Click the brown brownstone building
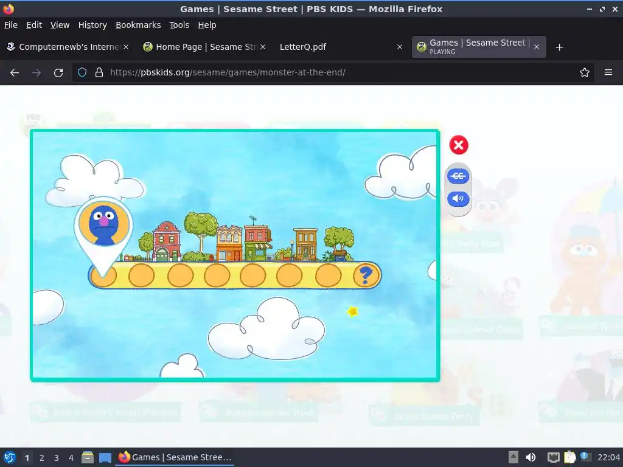 305,244
